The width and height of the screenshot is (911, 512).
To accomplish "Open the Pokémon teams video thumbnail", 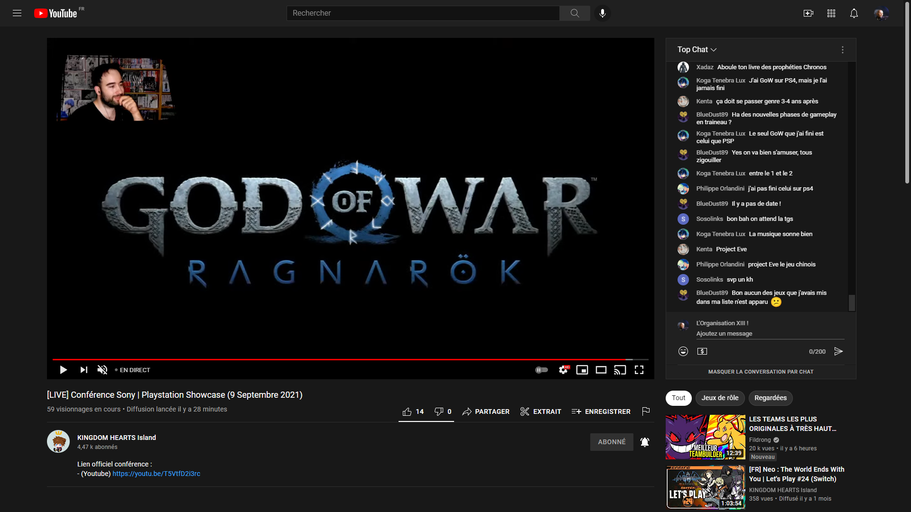I will (706, 437).
